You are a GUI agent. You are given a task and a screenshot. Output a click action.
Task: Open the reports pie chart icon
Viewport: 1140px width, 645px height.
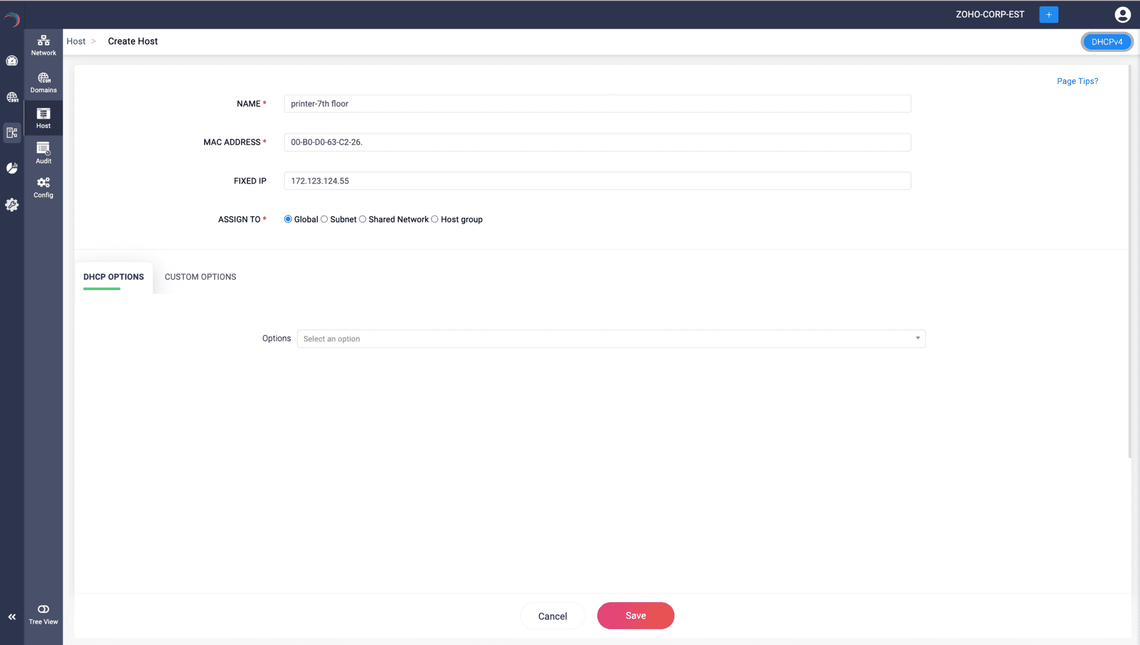(12, 168)
